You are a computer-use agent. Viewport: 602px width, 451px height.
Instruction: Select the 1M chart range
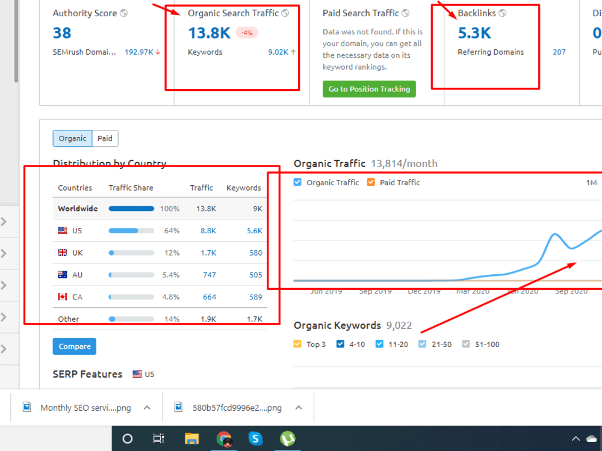click(591, 183)
